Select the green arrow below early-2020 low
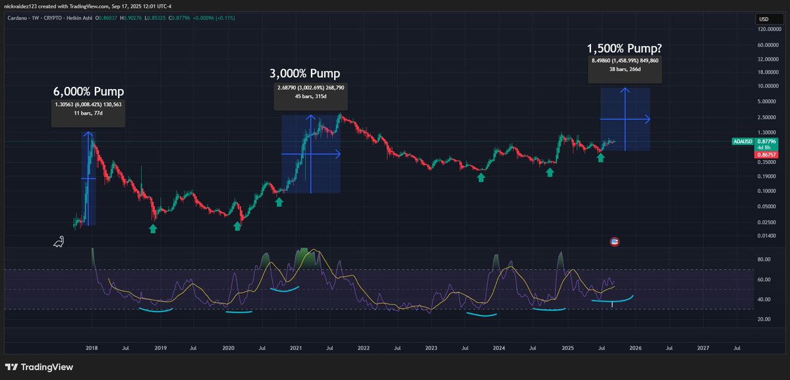 pyautogui.click(x=237, y=227)
